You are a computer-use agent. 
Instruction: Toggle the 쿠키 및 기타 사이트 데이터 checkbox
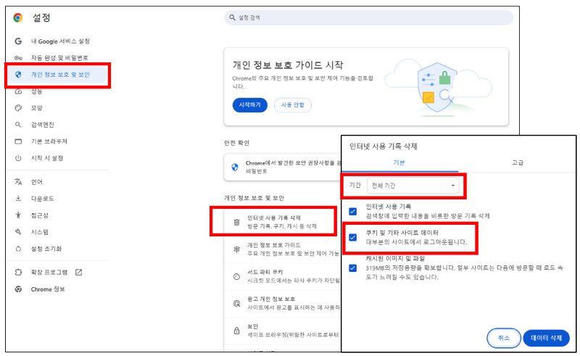(353, 237)
